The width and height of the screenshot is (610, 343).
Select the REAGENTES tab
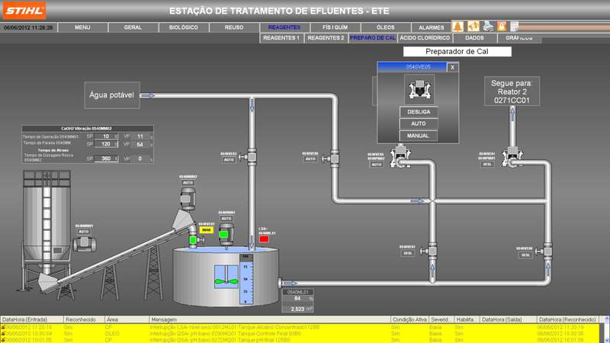click(284, 27)
